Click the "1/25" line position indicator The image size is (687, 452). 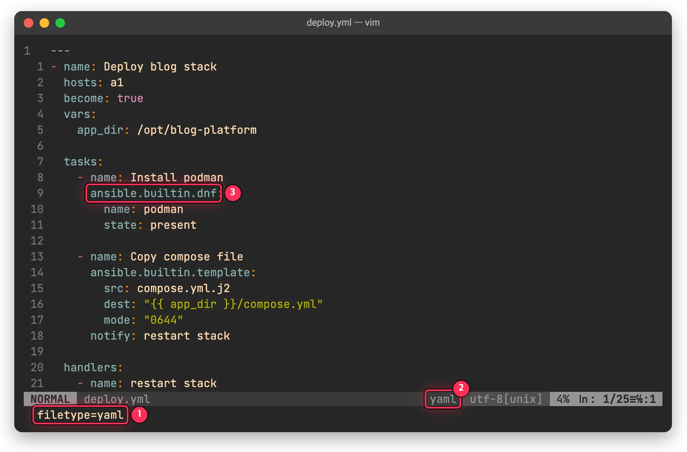click(x=616, y=399)
